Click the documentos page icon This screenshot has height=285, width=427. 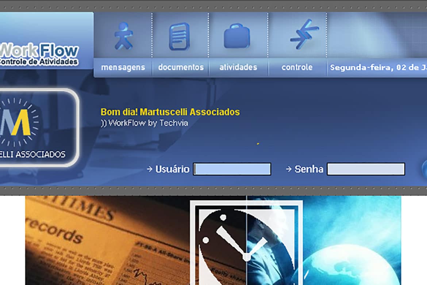click(180, 37)
